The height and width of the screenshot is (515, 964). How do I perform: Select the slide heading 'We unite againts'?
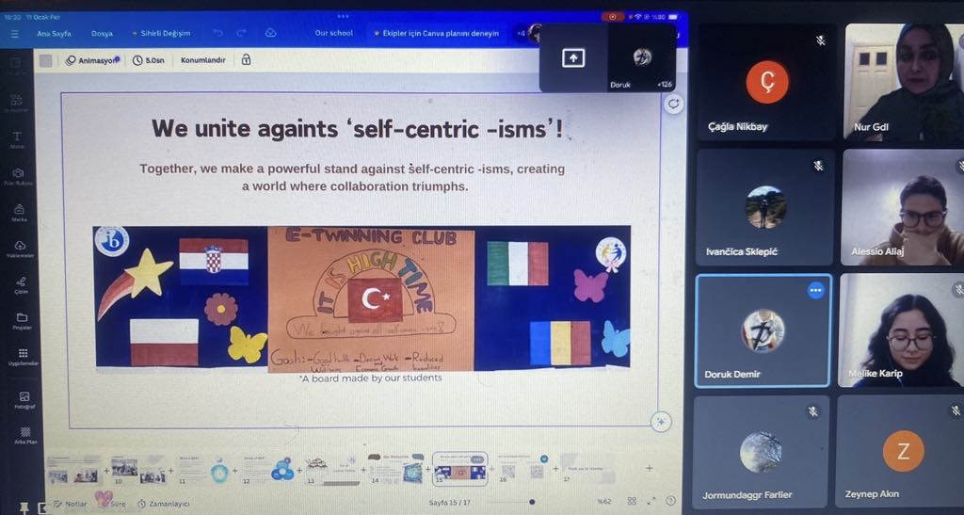click(357, 129)
